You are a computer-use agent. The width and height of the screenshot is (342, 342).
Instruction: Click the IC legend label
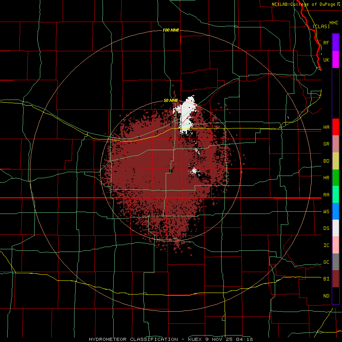click(x=326, y=245)
